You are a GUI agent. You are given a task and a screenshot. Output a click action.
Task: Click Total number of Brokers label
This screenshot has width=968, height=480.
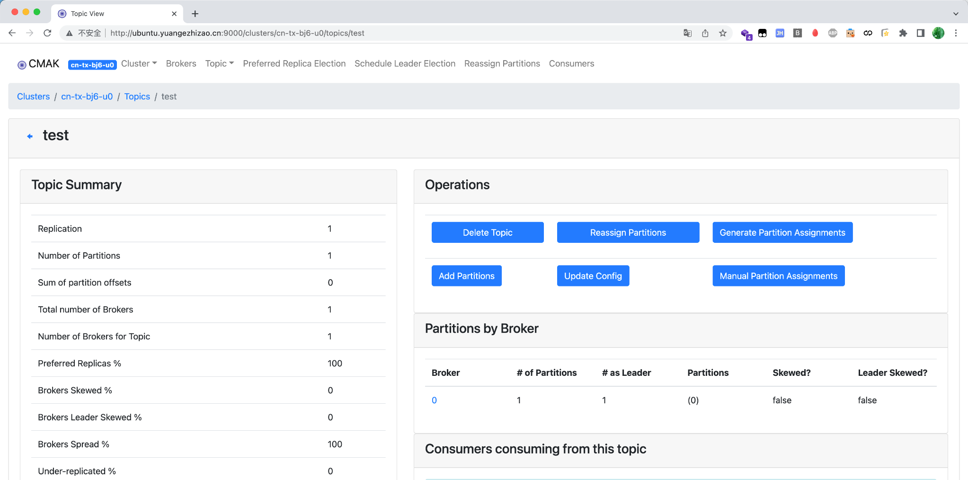(85, 310)
